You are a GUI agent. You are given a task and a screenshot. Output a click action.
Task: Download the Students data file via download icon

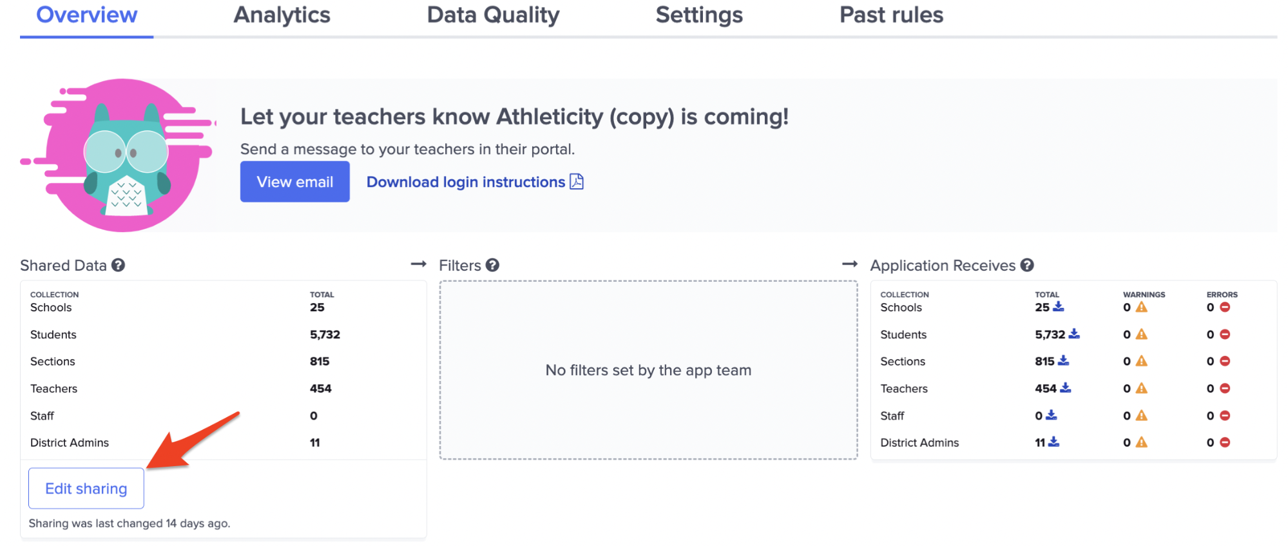(x=1074, y=334)
